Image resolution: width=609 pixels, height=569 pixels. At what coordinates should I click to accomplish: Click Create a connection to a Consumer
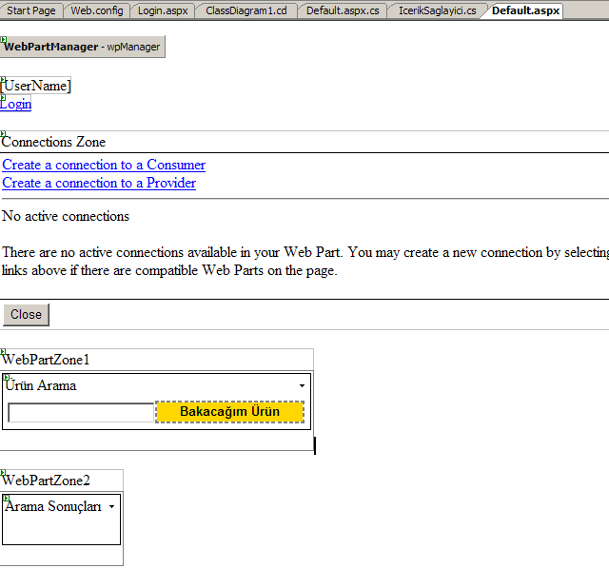104,165
